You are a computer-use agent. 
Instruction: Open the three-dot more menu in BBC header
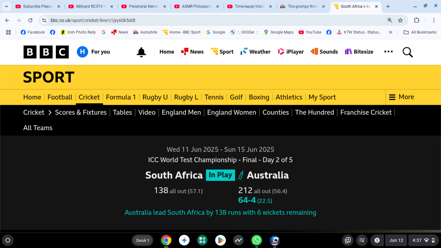tap(388, 52)
